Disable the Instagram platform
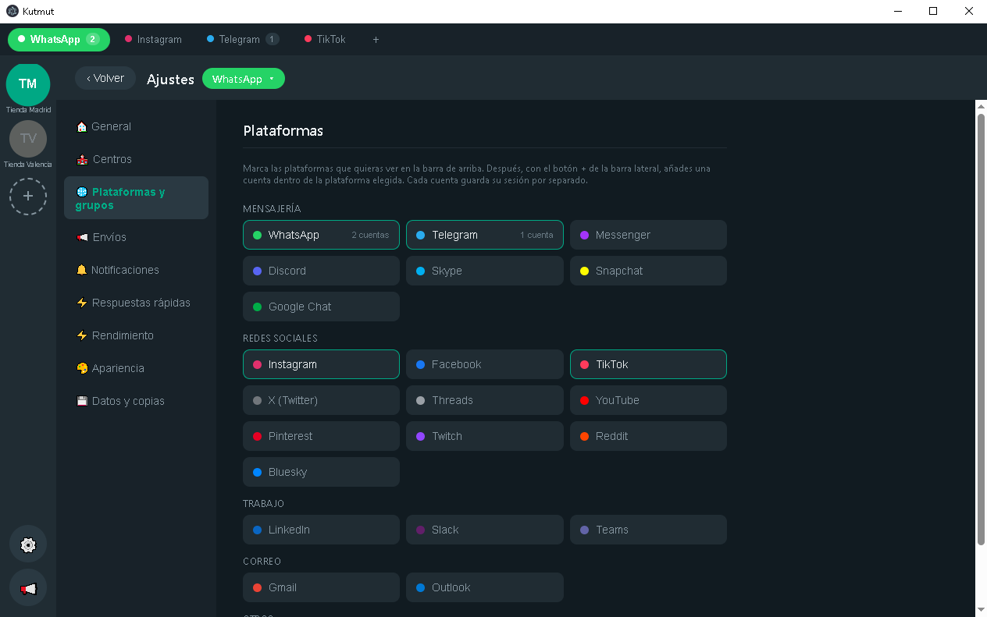The width and height of the screenshot is (987, 617). 321,364
